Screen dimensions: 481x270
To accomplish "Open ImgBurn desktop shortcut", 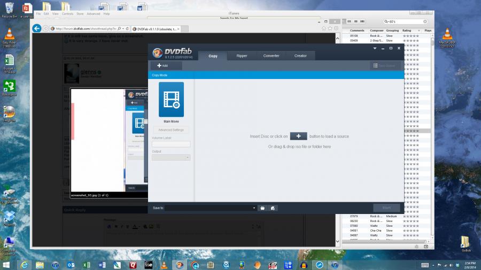I will point(9,114).
